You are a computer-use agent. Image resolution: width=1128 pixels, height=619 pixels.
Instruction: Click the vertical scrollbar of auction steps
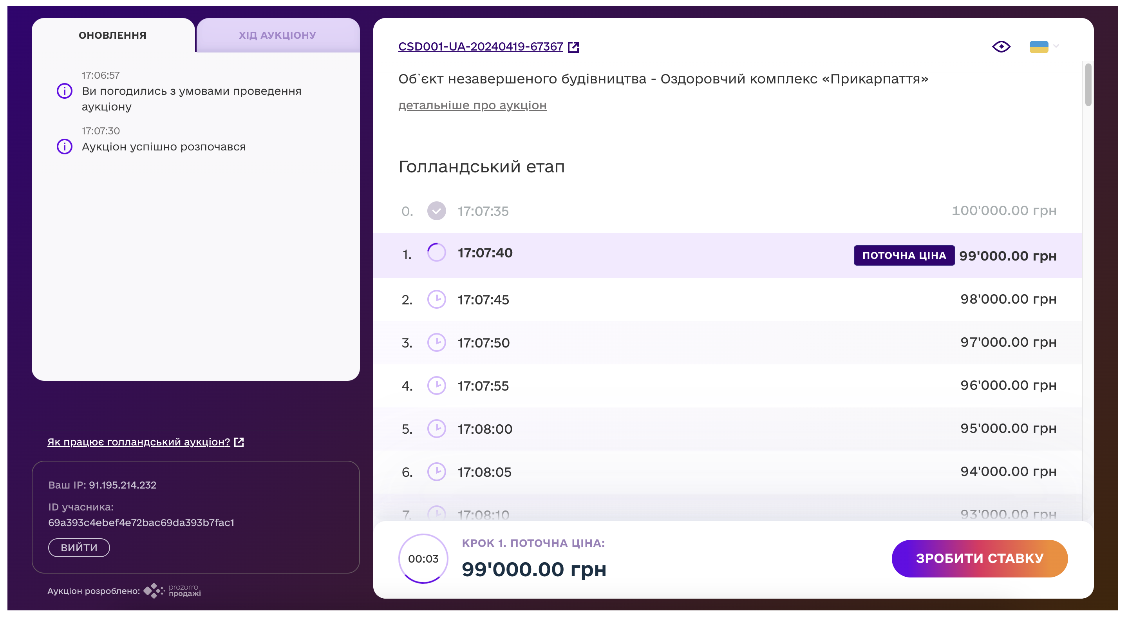tap(1088, 85)
